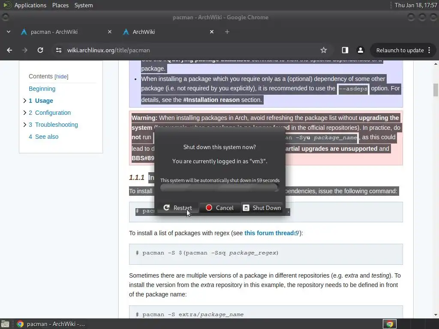
Task: Expand the Usage section chevron
Action: coord(24,101)
